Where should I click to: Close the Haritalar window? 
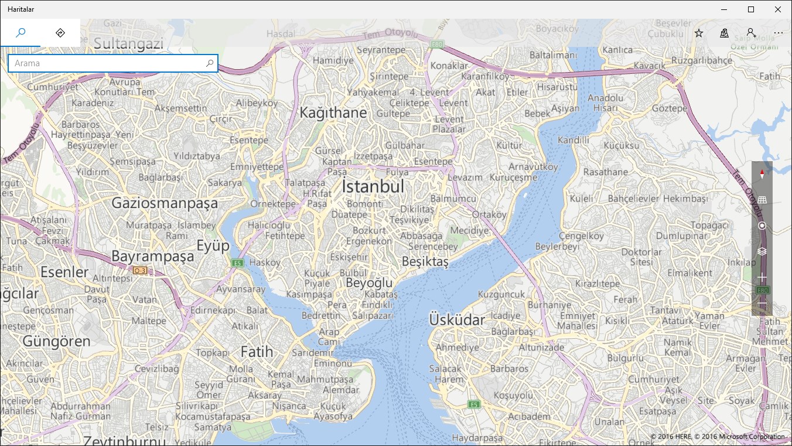tap(778, 9)
